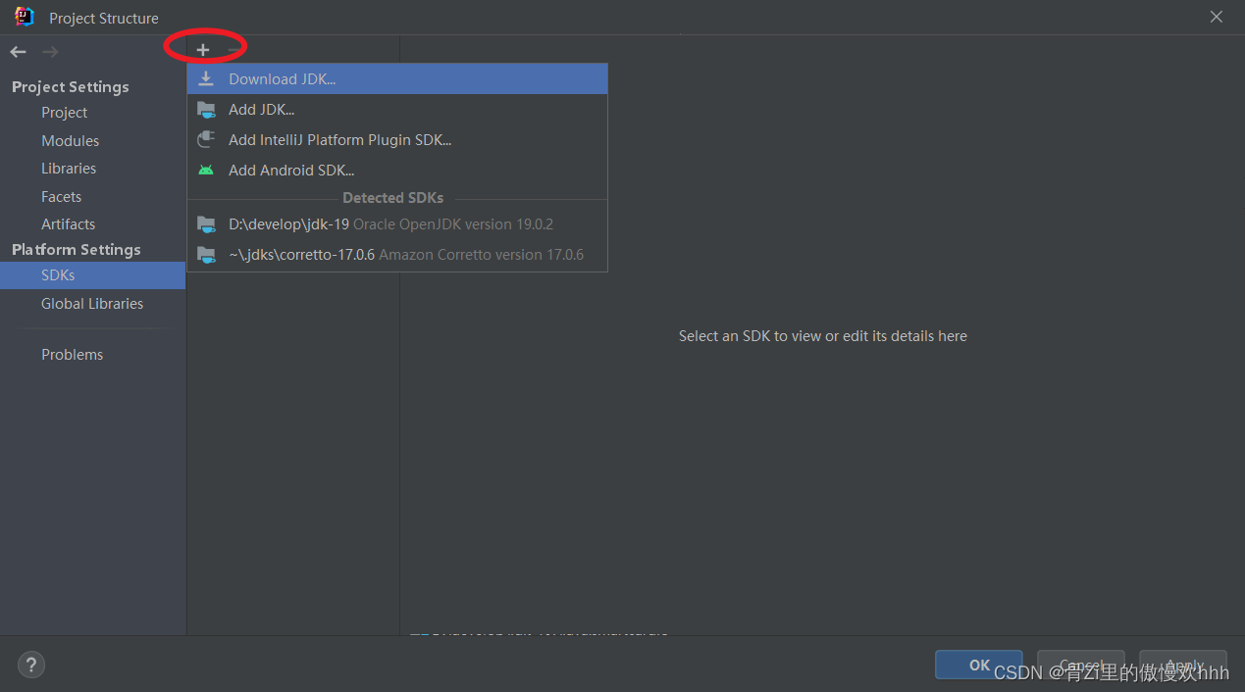Open Global Libraries page

(x=92, y=304)
